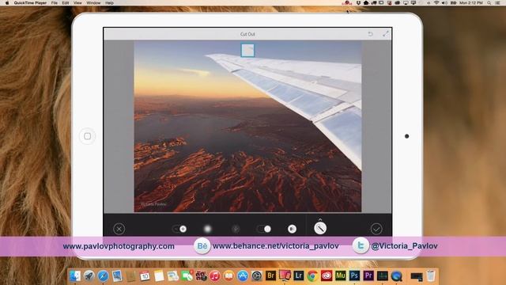This screenshot has height=285, width=506.
Task: Open Adobe Creative Cloud from the Dock
Action: click(x=327, y=275)
